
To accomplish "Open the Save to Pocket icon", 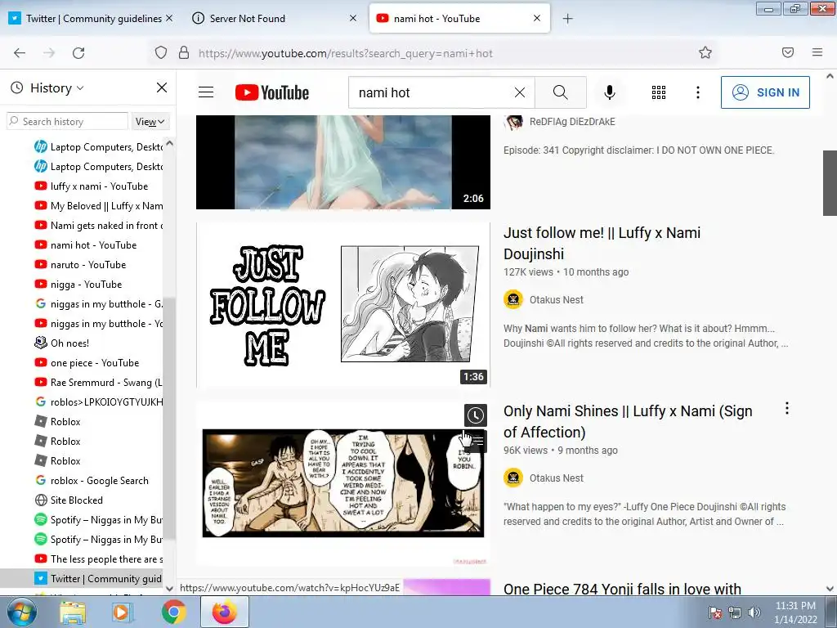I will pyautogui.click(x=787, y=52).
